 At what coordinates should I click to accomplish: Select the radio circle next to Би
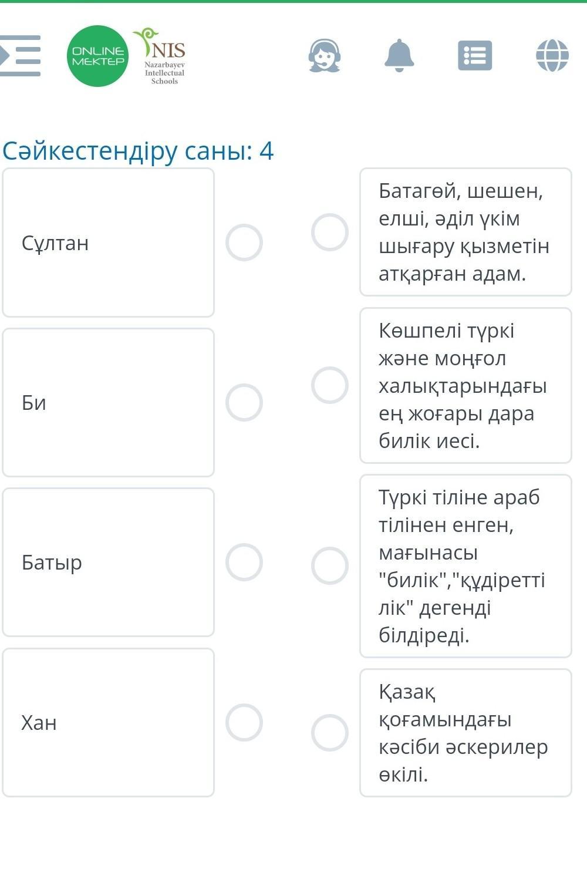[x=244, y=403]
